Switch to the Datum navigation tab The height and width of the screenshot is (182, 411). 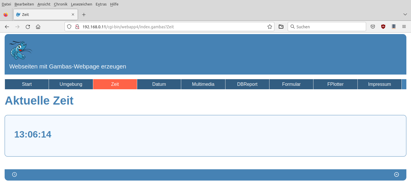coord(159,84)
